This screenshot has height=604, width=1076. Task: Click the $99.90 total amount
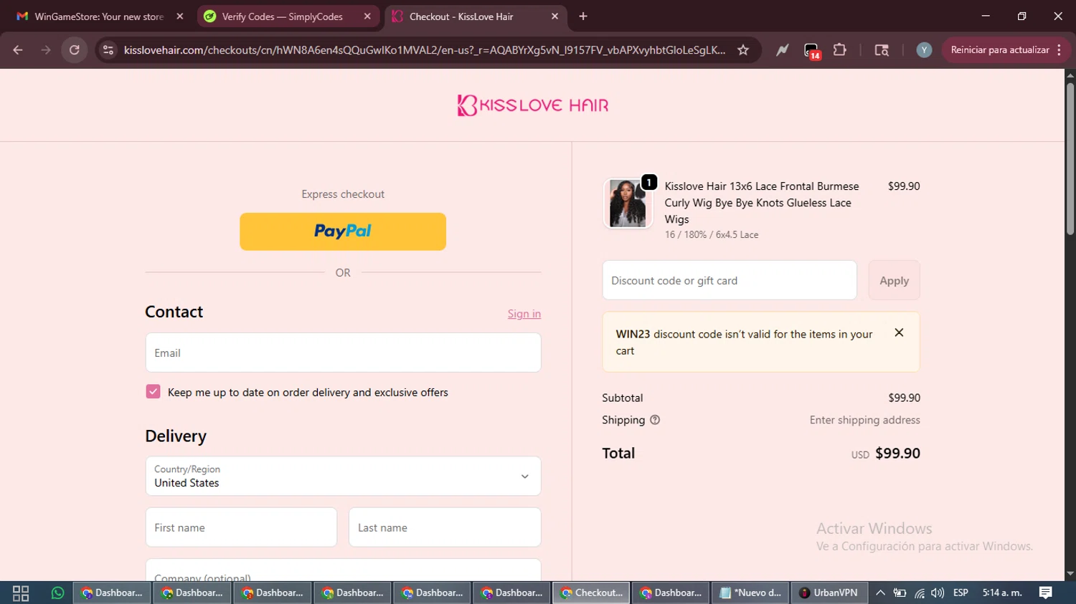897,454
